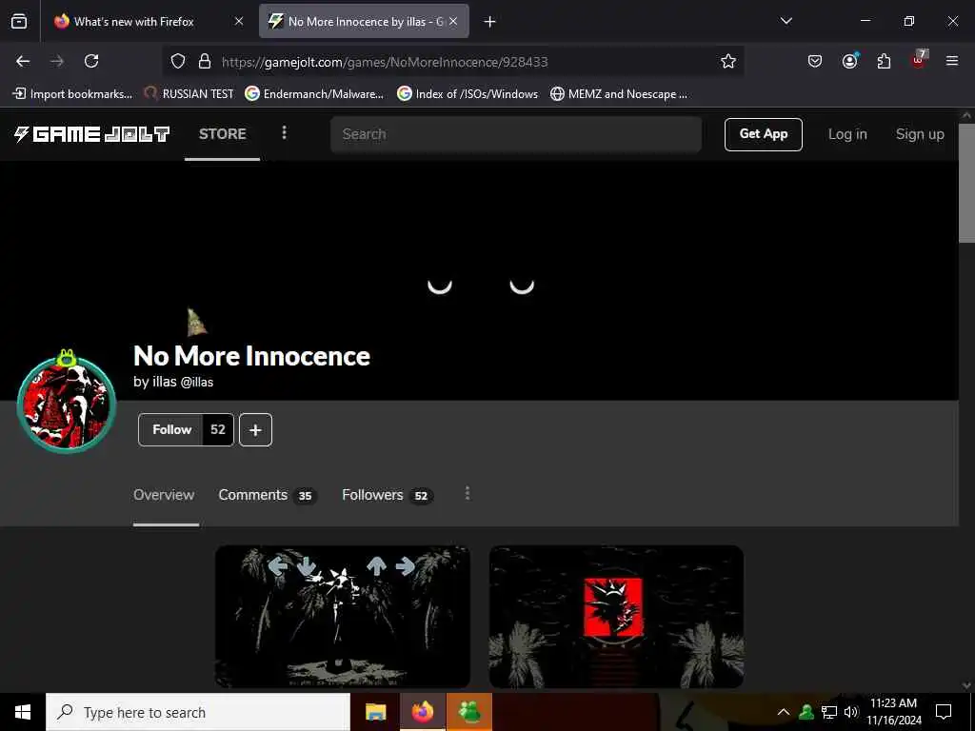Open a new browser tab
Image resolution: width=975 pixels, height=731 pixels.
[490, 22]
